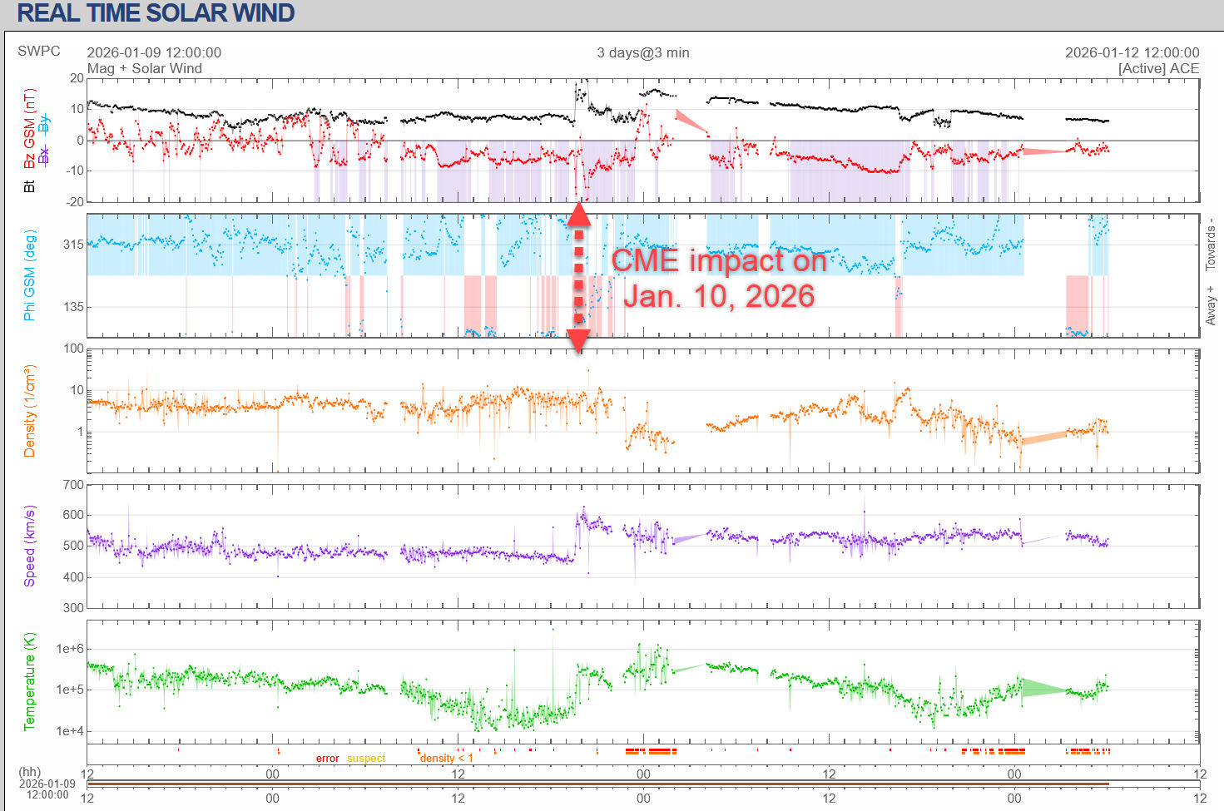Click the 'CME impact on Jan. 10, 2026' annotation

pos(719,278)
